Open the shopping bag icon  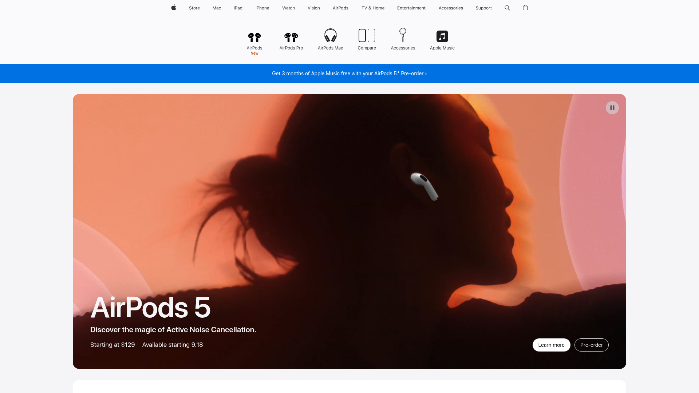click(x=525, y=8)
